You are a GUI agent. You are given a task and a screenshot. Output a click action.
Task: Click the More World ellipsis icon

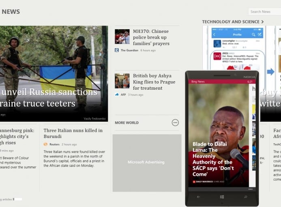175,123
